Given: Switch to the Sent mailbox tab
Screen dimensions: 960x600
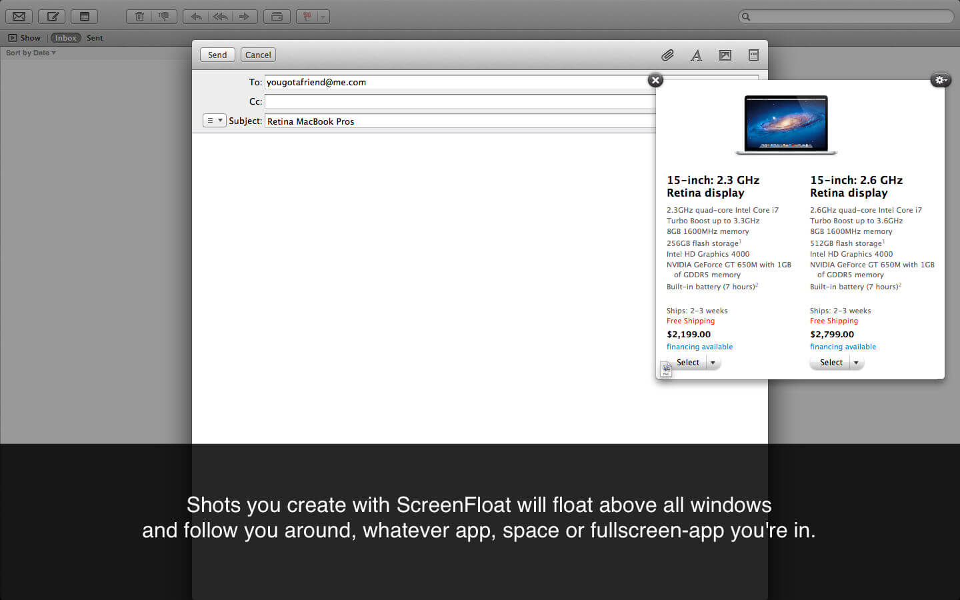Looking at the screenshot, I should coord(95,38).
